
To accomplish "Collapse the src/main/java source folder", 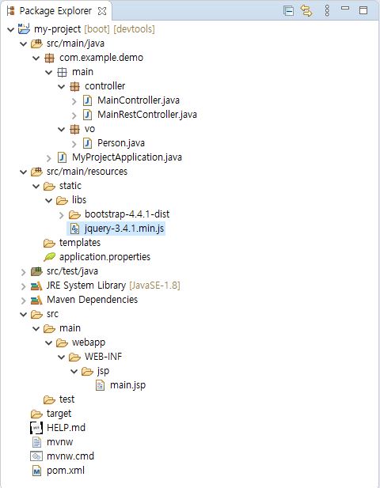I will [24, 44].
